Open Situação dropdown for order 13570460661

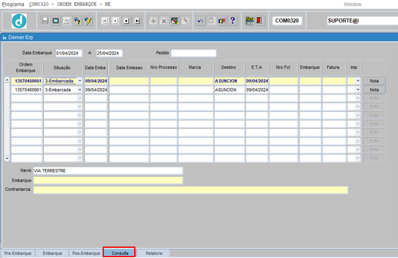click(80, 90)
